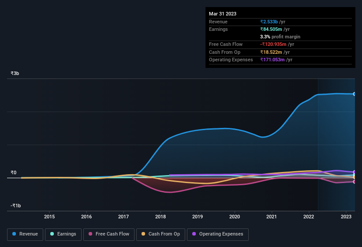Click the 2015 x-axis label
Viewport: 362px width, 247px height.
[x=49, y=217]
